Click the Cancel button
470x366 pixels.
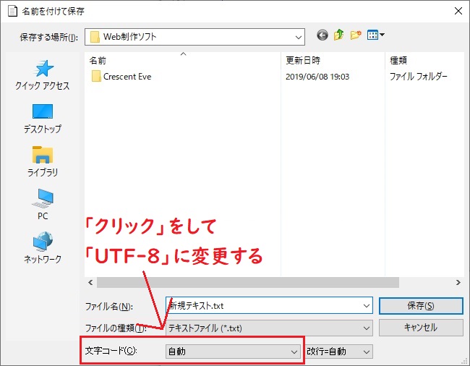click(420, 328)
